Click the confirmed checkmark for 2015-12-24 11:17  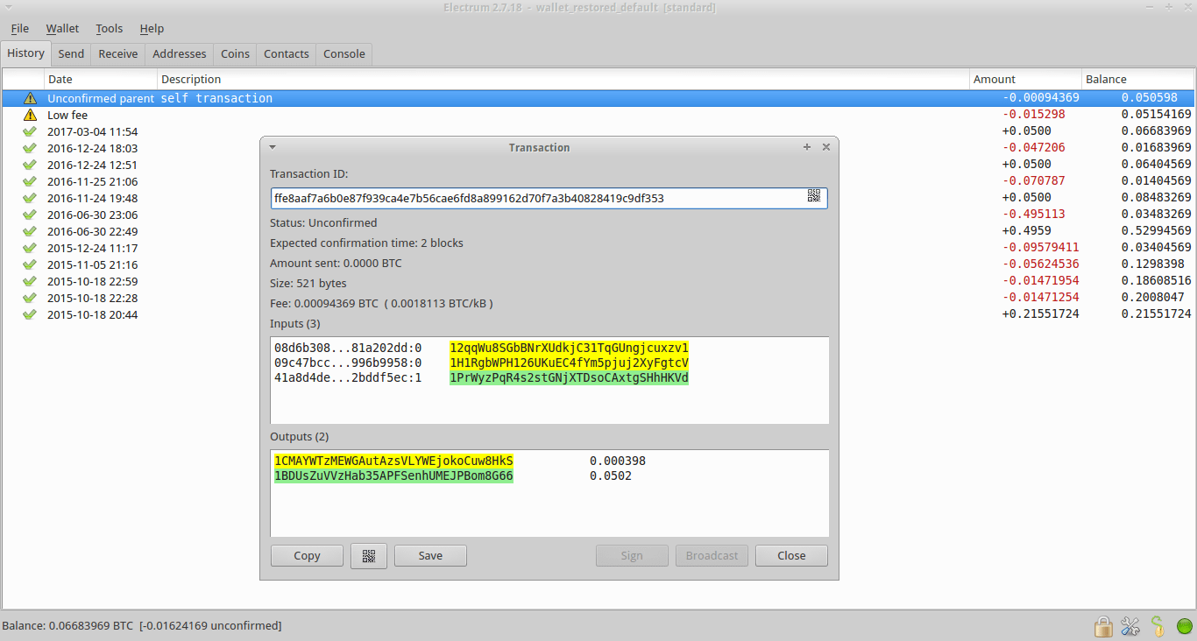click(30, 248)
